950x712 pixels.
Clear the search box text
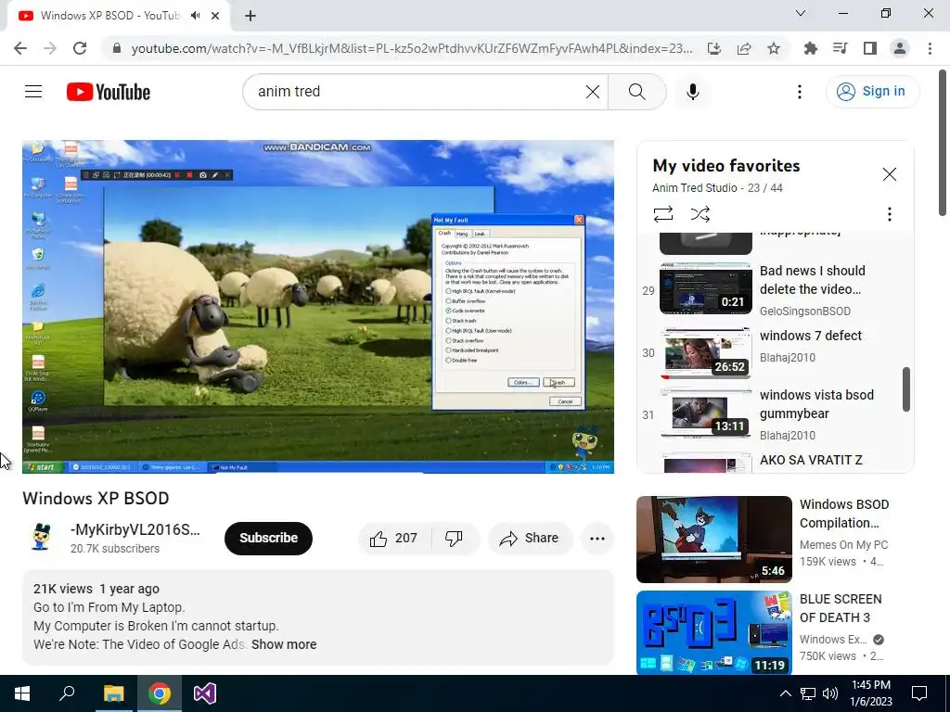[593, 92]
